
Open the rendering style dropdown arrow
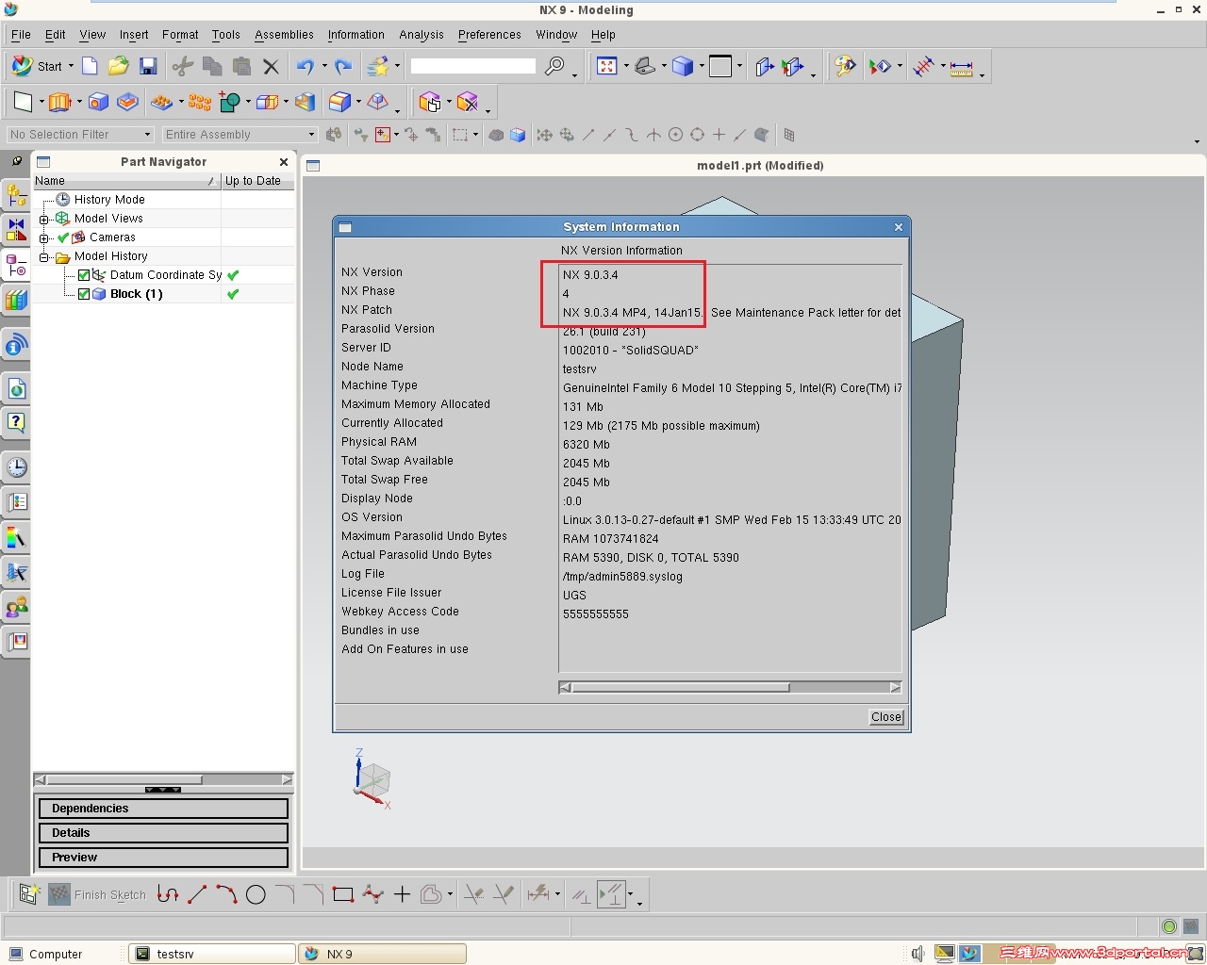tap(702, 66)
